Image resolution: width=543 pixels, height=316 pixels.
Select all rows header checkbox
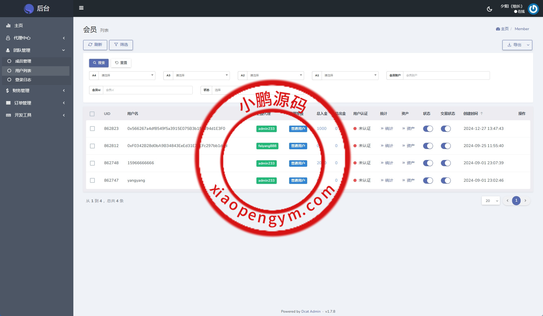tap(92, 114)
